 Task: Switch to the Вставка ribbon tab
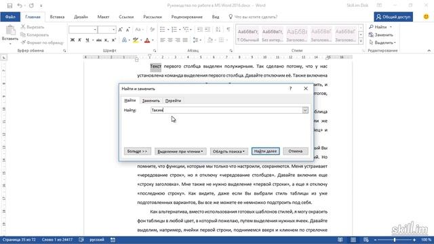[x=57, y=17]
